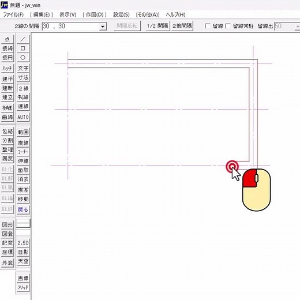Image resolution: width=300 pixels, height=300 pixels.
Task: Select the 連線 continuous line tool
Action: tap(23, 106)
